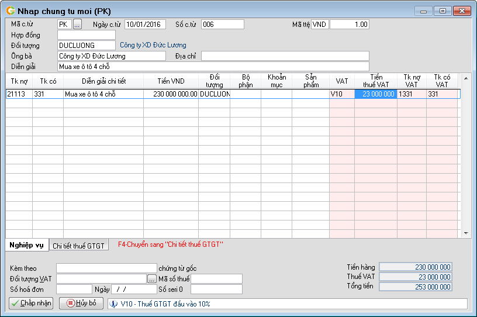Click the red F4 hint text
This screenshot has height=317, width=477.
(171, 244)
